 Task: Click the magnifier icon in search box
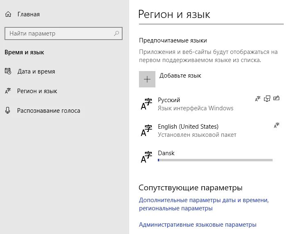click(116, 33)
